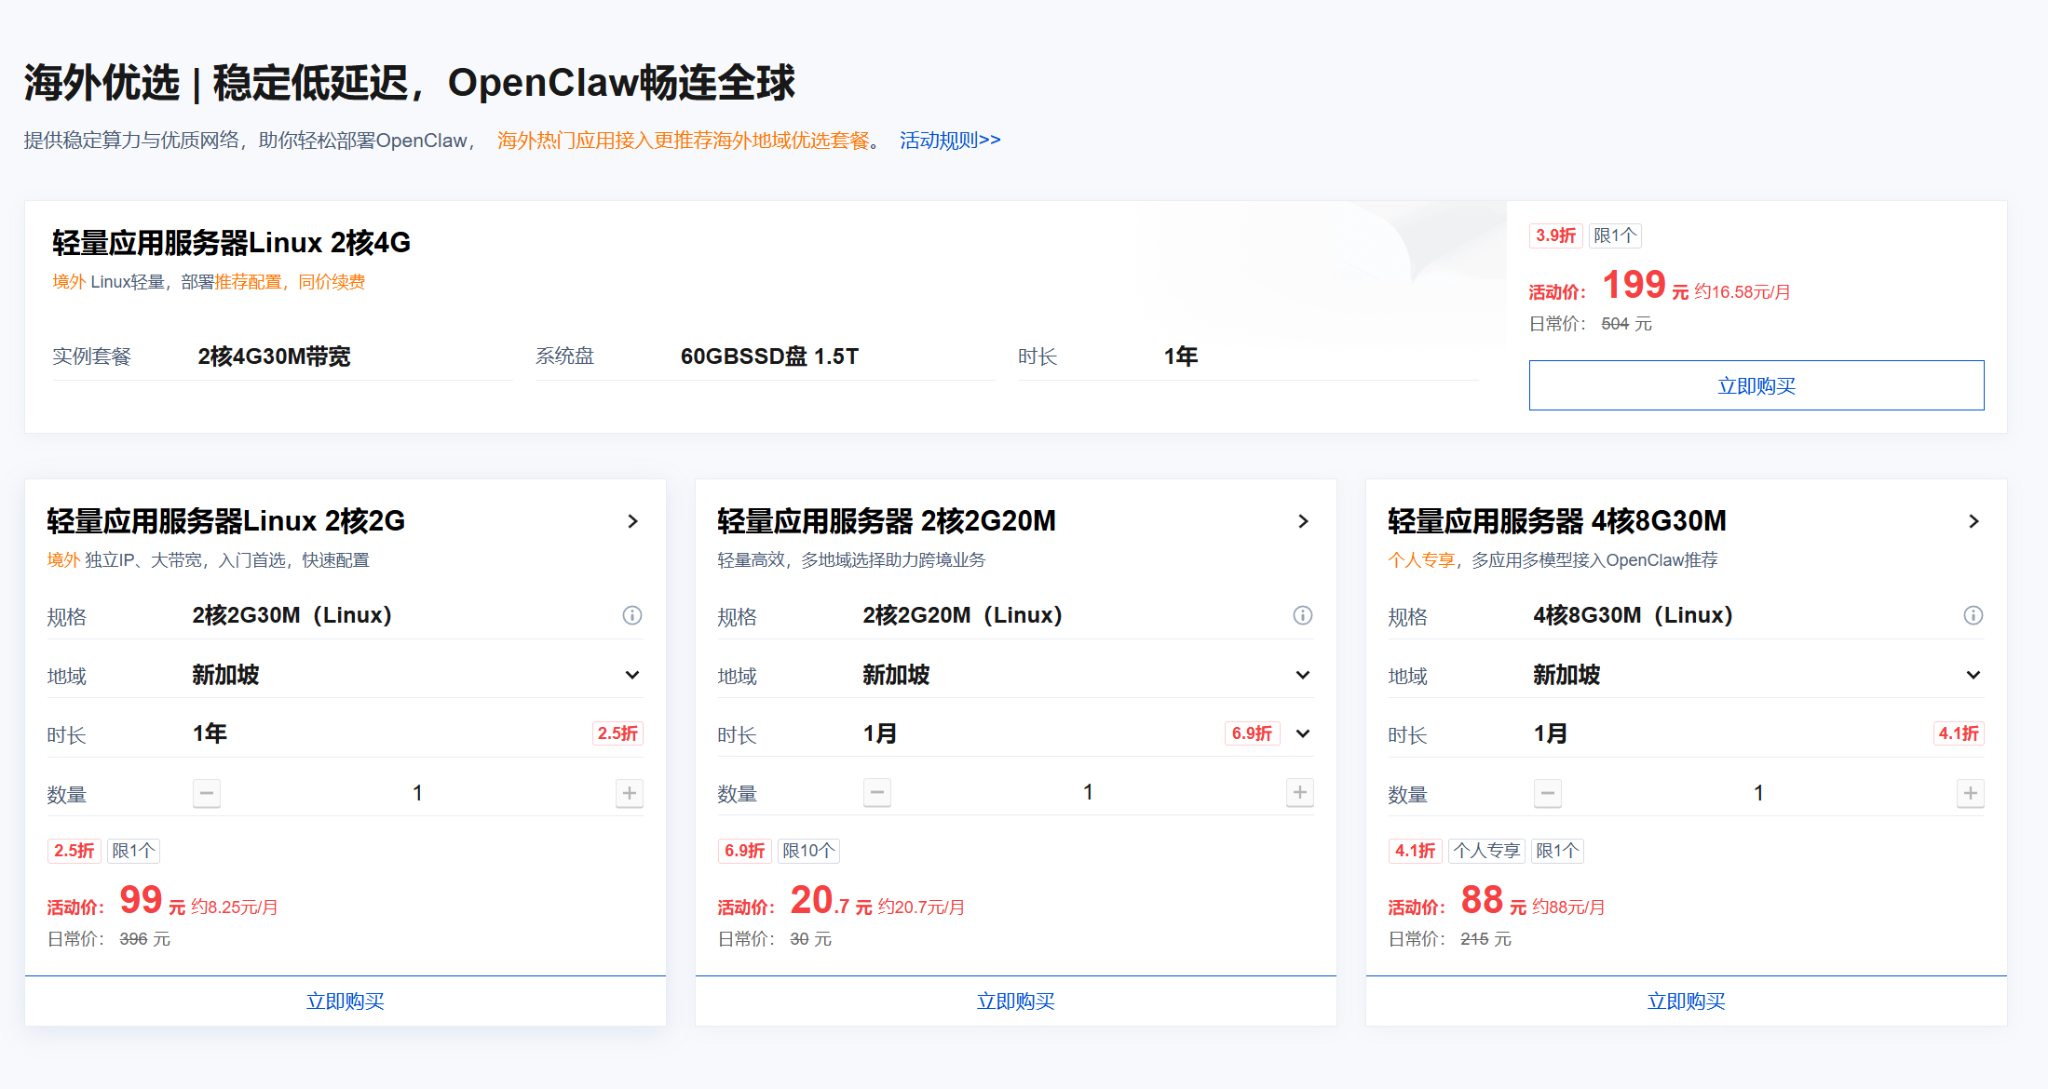This screenshot has width=2048, height=1089.
Task: Increase quantity for Linux 2核2G server
Action: coord(630,793)
